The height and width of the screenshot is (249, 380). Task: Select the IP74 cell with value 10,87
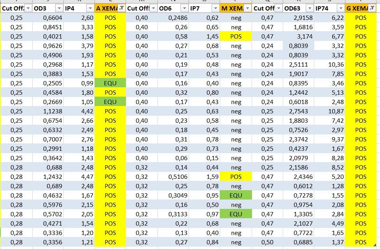click(x=329, y=111)
